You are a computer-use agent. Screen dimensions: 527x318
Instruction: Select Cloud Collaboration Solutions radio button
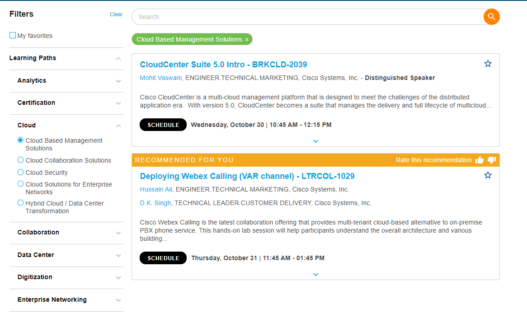tap(20, 160)
